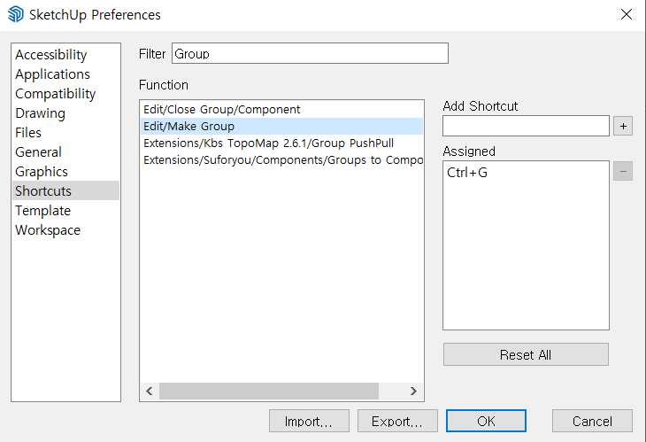Image resolution: width=646 pixels, height=442 pixels.
Task: Add shortcut with the plus button
Action: click(x=623, y=126)
